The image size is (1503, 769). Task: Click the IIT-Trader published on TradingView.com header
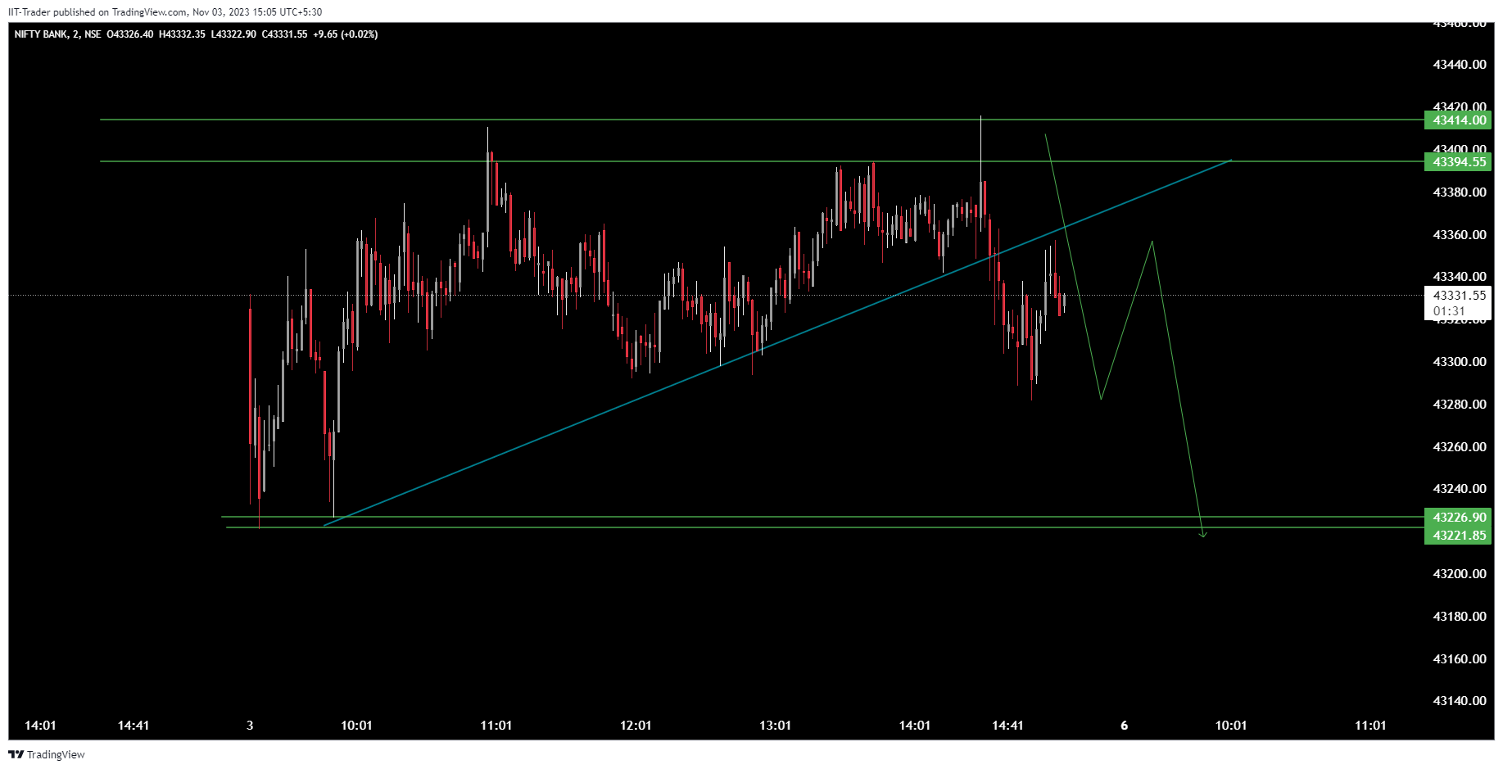(x=165, y=12)
